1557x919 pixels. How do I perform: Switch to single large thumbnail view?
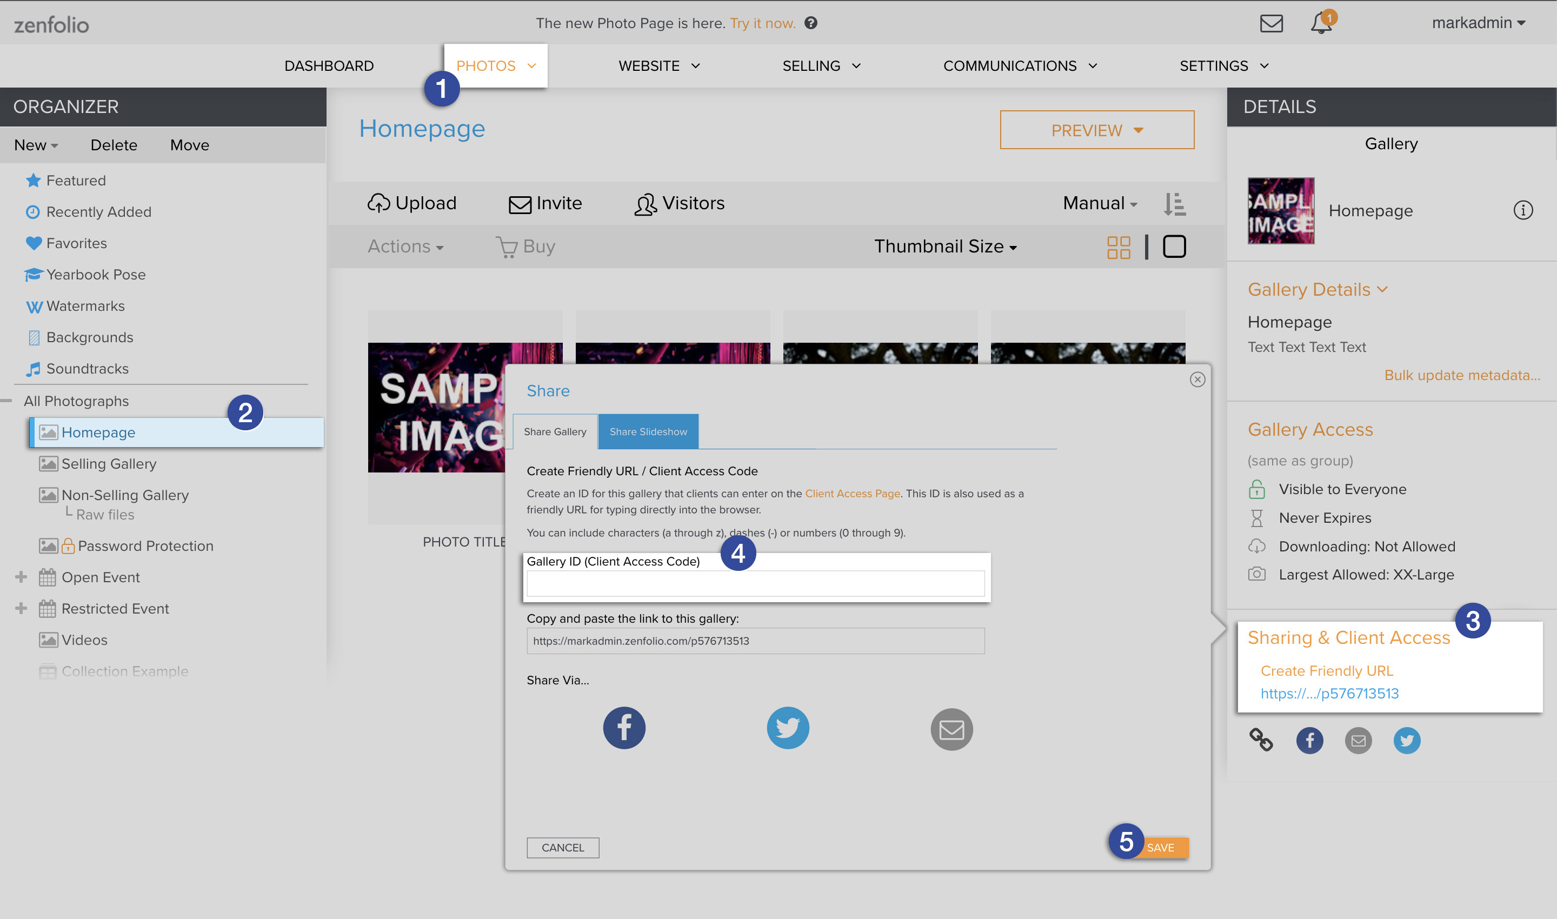point(1174,246)
